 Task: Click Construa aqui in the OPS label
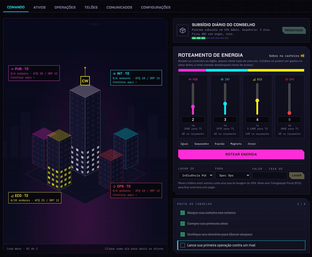click(x=125, y=195)
